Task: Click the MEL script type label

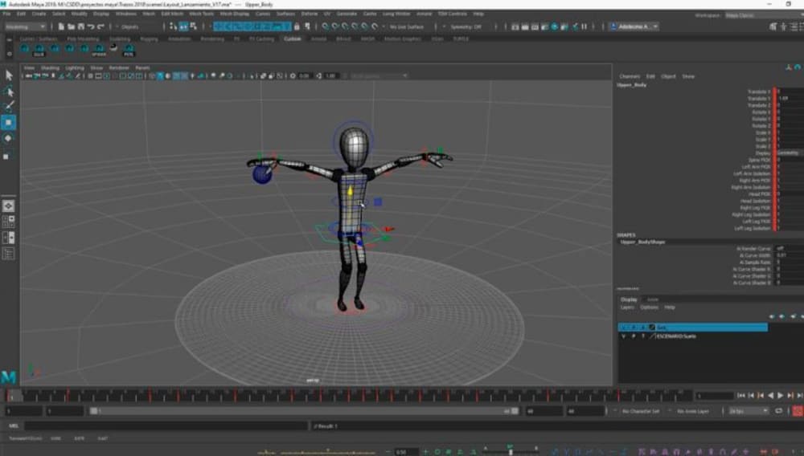Action: (14, 425)
